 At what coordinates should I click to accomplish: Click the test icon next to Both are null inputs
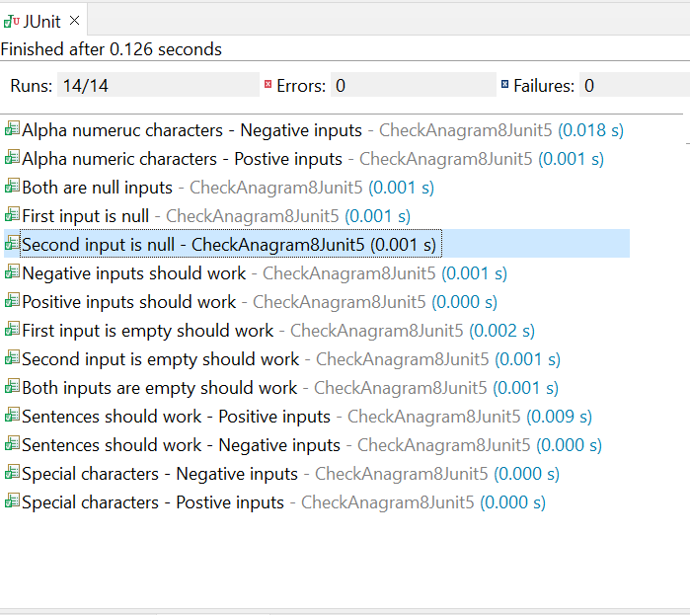tap(12, 187)
